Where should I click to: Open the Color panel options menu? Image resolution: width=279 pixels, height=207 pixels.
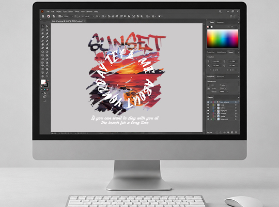238,22
